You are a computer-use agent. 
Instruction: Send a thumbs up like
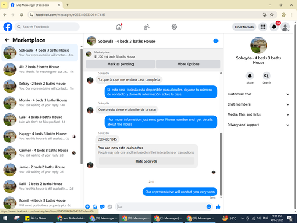(x=218, y=206)
